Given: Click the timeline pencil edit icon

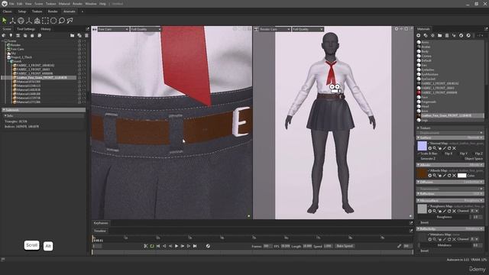Looking at the screenshot, I should pos(399,246).
